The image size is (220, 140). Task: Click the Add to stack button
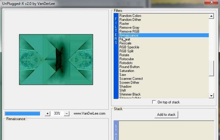click(166, 115)
